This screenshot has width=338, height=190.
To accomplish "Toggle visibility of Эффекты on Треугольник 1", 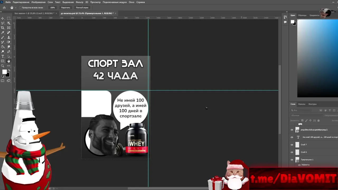I will tap(299, 165).
